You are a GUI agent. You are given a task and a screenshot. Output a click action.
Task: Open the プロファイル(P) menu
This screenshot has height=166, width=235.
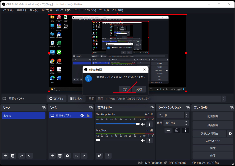(63, 10)
